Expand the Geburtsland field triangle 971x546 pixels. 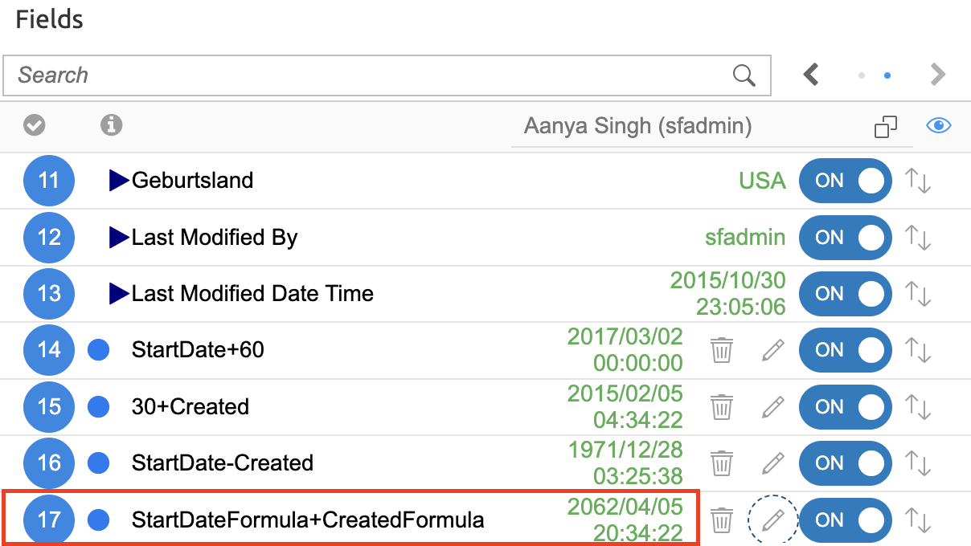(119, 181)
